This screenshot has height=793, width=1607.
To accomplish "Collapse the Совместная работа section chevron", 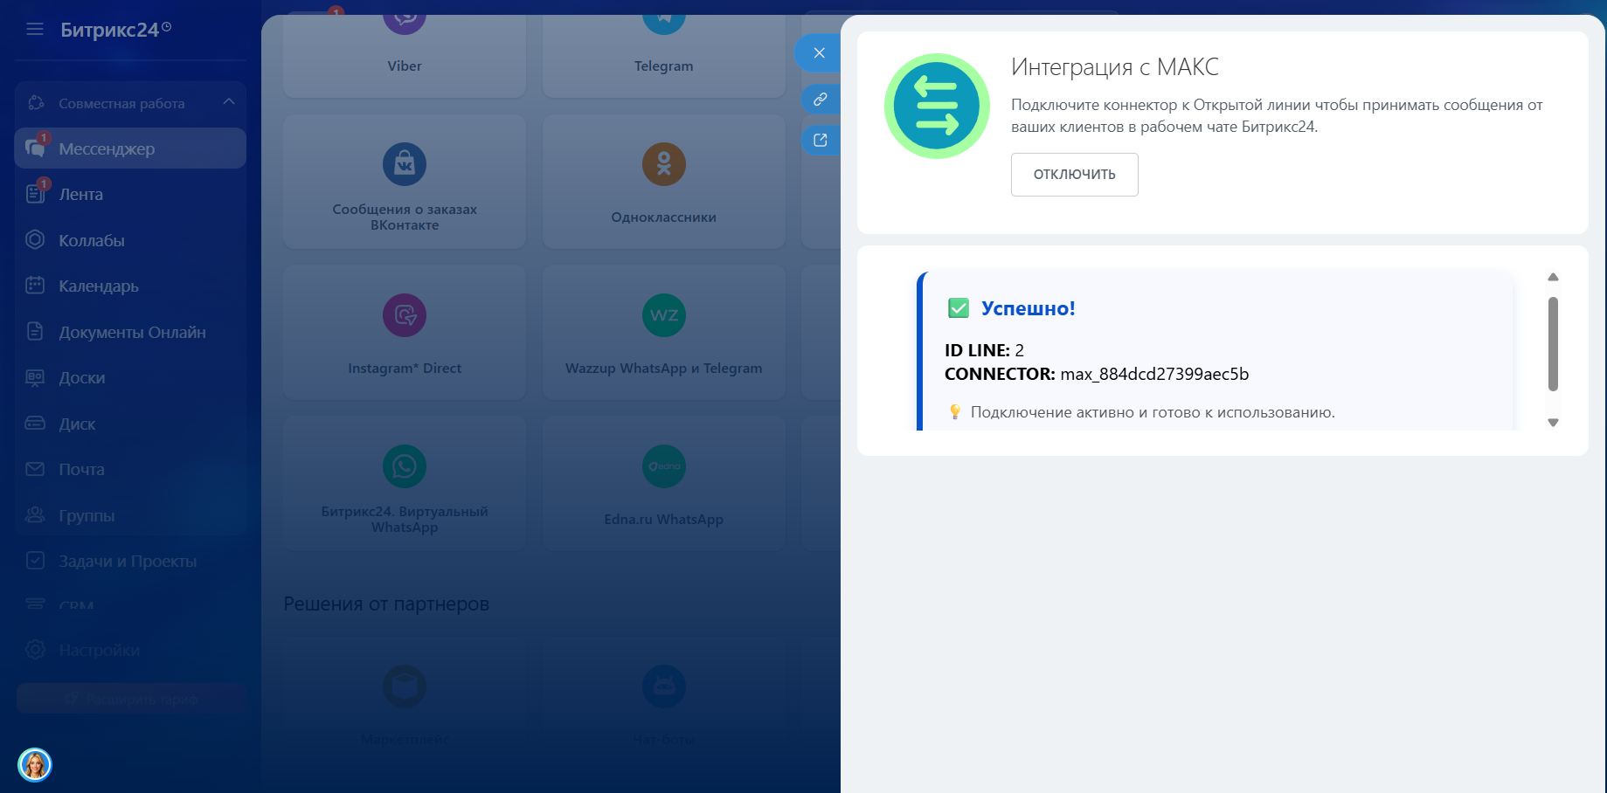I will [x=229, y=102].
